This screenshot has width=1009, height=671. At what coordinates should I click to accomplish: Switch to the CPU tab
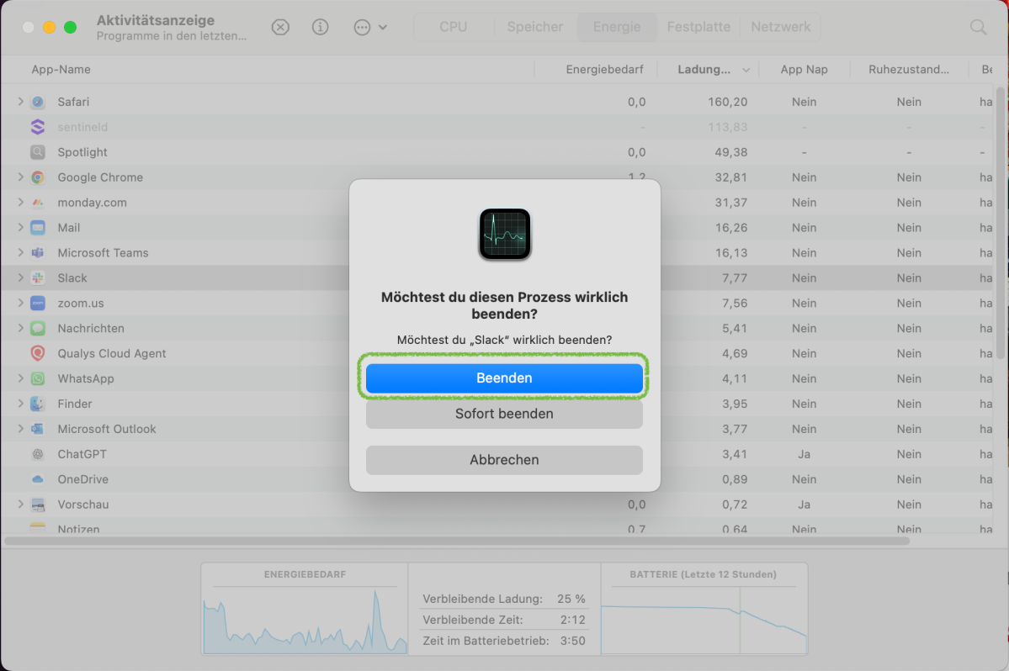point(454,27)
